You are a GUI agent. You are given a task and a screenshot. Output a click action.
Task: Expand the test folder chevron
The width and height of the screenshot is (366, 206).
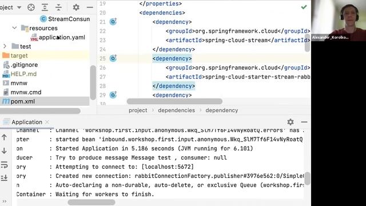tap(5, 46)
